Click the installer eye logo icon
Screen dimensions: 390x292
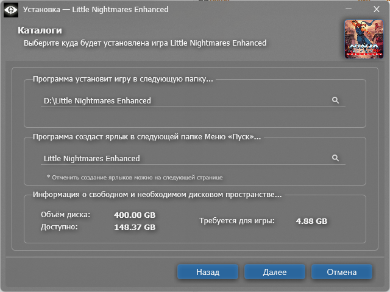(11, 10)
